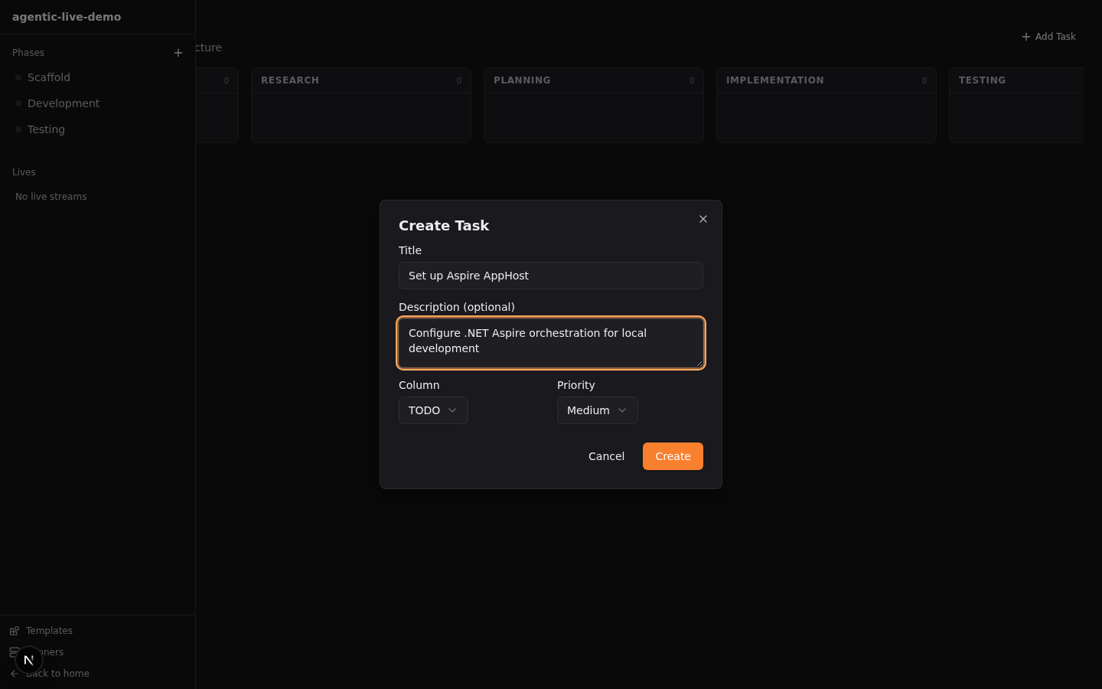Open the Testing phase
Screen dimensions: 1102x689
point(46,129)
